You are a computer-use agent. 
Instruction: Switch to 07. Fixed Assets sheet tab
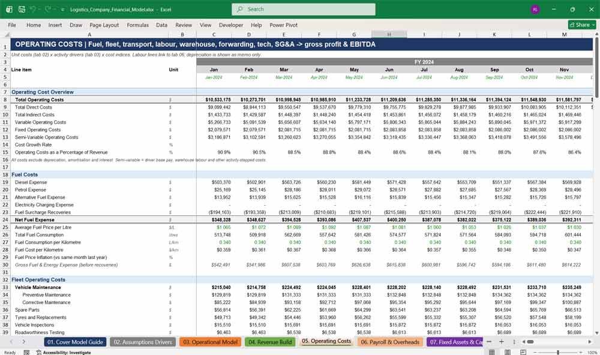coord(455,342)
